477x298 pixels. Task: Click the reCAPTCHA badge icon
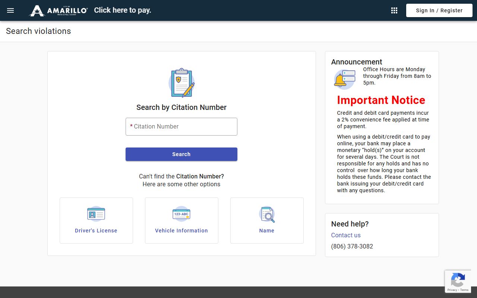[458, 280]
